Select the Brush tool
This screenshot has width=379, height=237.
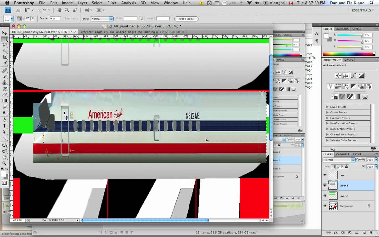point(5,76)
